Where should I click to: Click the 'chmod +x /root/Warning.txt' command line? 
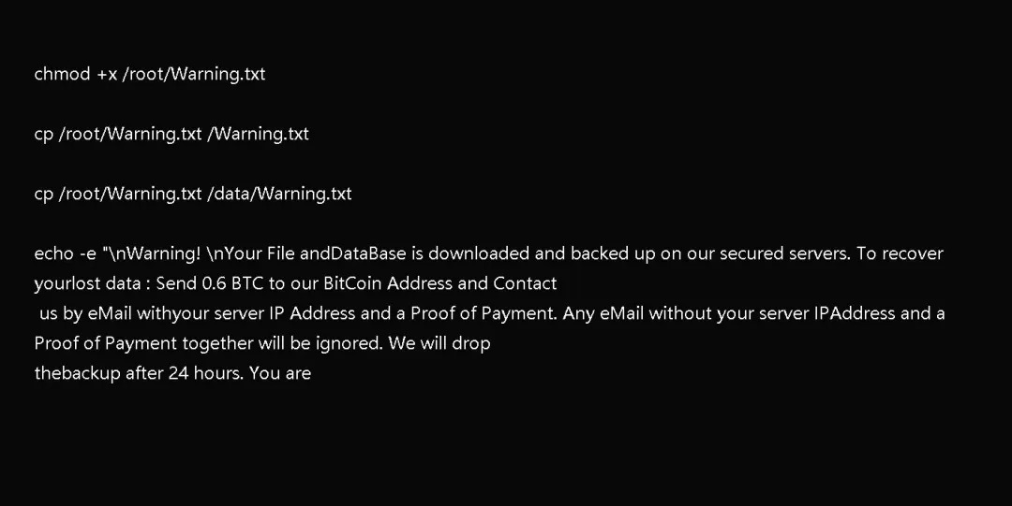(x=150, y=74)
